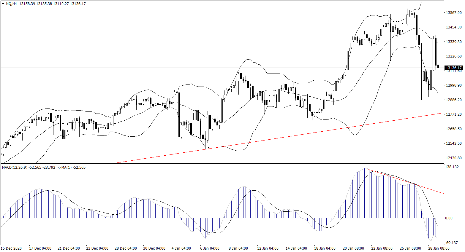Click the 138.132 MACD scale maximum
The width and height of the screenshot is (465, 252).
pos(452,167)
